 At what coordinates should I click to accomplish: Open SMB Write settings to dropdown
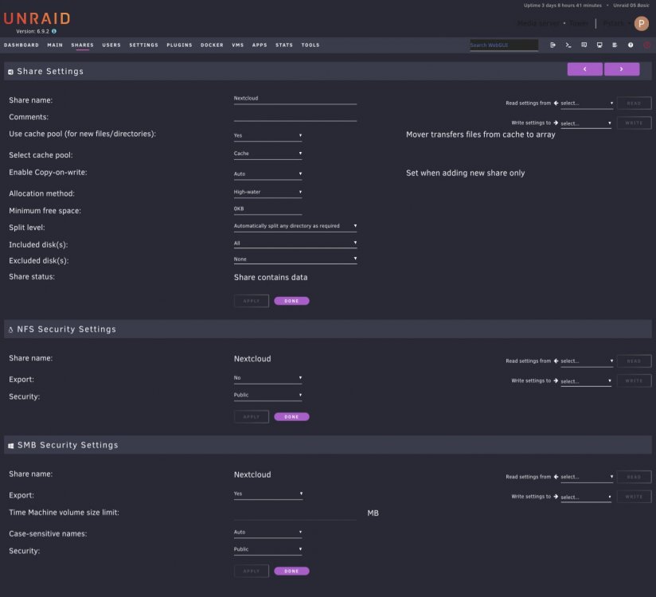point(586,497)
